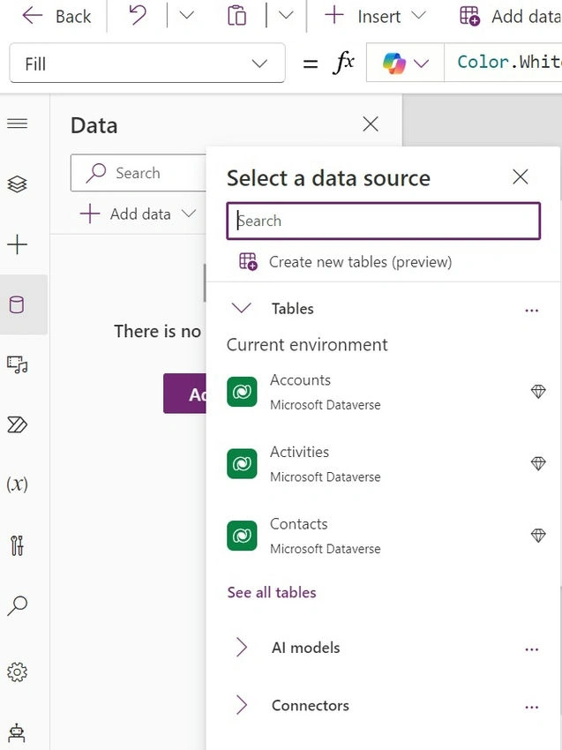Click the premium diamond icon for Contacts
562x750 pixels.
coord(538,536)
